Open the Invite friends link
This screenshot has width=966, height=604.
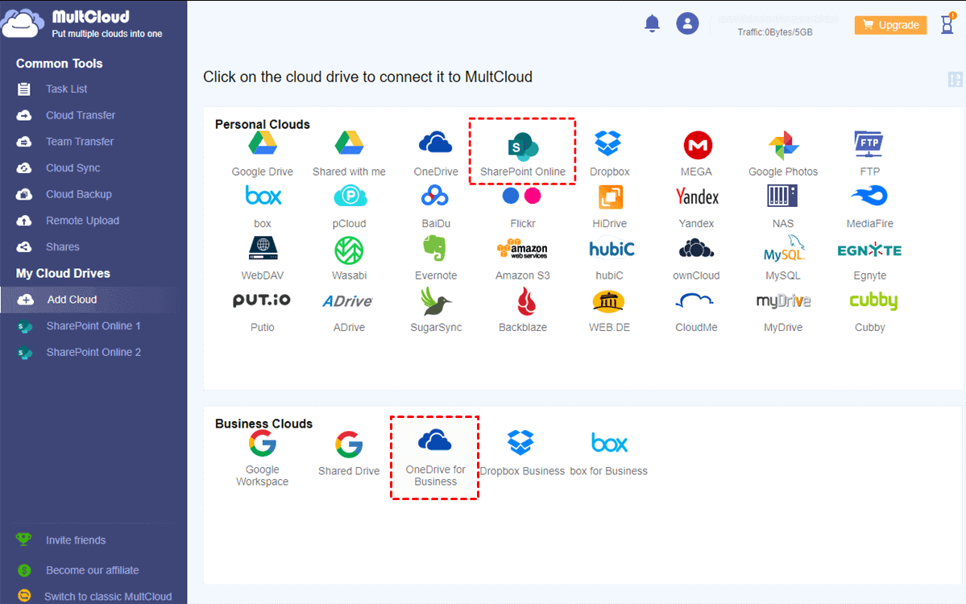76,540
